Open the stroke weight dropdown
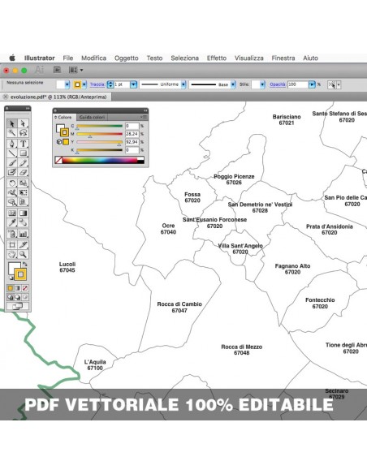 (133, 84)
